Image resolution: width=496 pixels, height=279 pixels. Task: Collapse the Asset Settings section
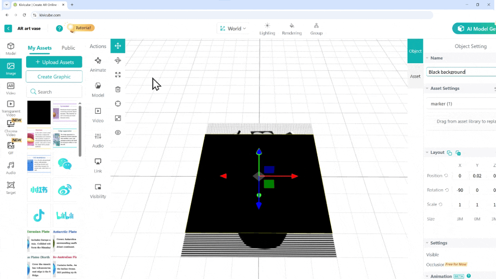pyautogui.click(x=427, y=88)
